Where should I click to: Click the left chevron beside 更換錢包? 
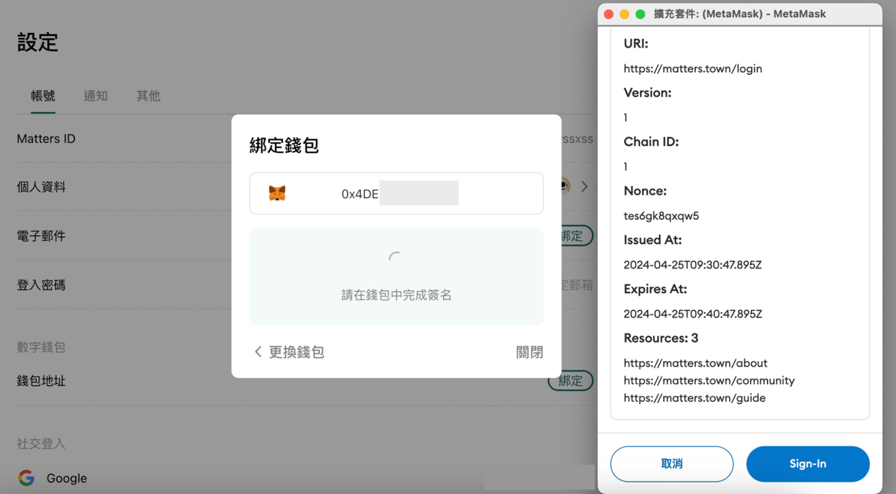click(258, 352)
